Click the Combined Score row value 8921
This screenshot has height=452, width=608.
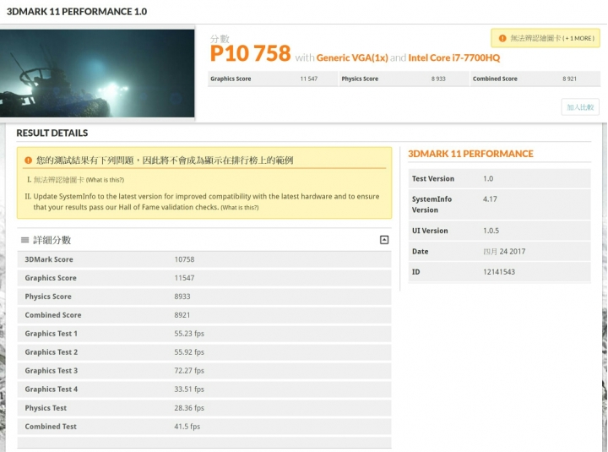pos(182,315)
